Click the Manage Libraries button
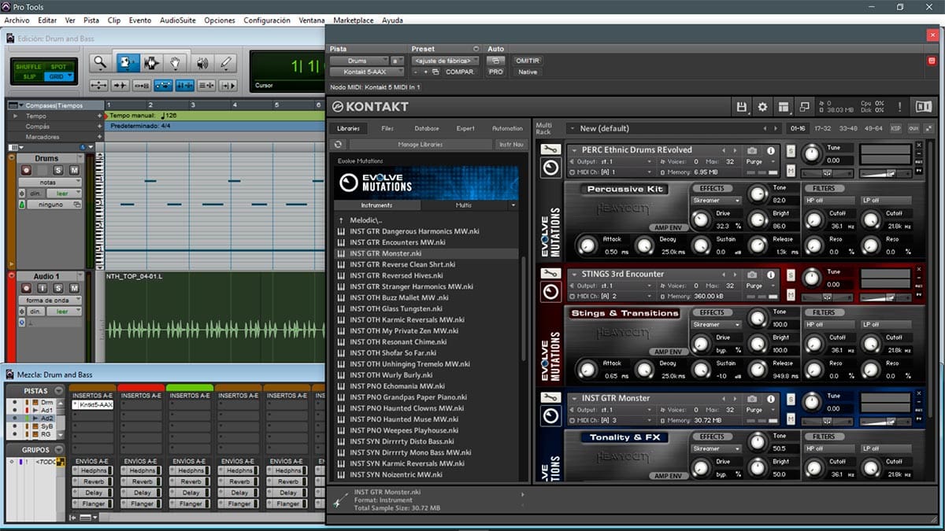945x531 pixels. click(420, 145)
